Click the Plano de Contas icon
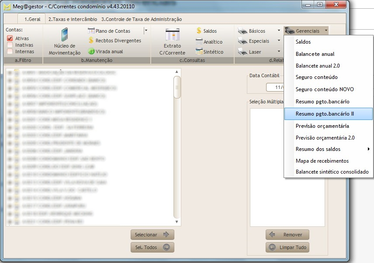Image resolution: width=374 pixels, height=263 pixels. (x=92, y=31)
